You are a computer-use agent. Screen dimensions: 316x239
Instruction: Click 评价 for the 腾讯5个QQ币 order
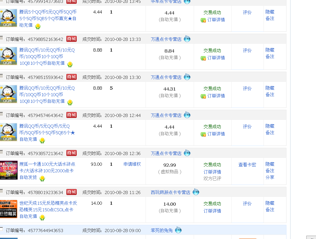tap(247, 13)
